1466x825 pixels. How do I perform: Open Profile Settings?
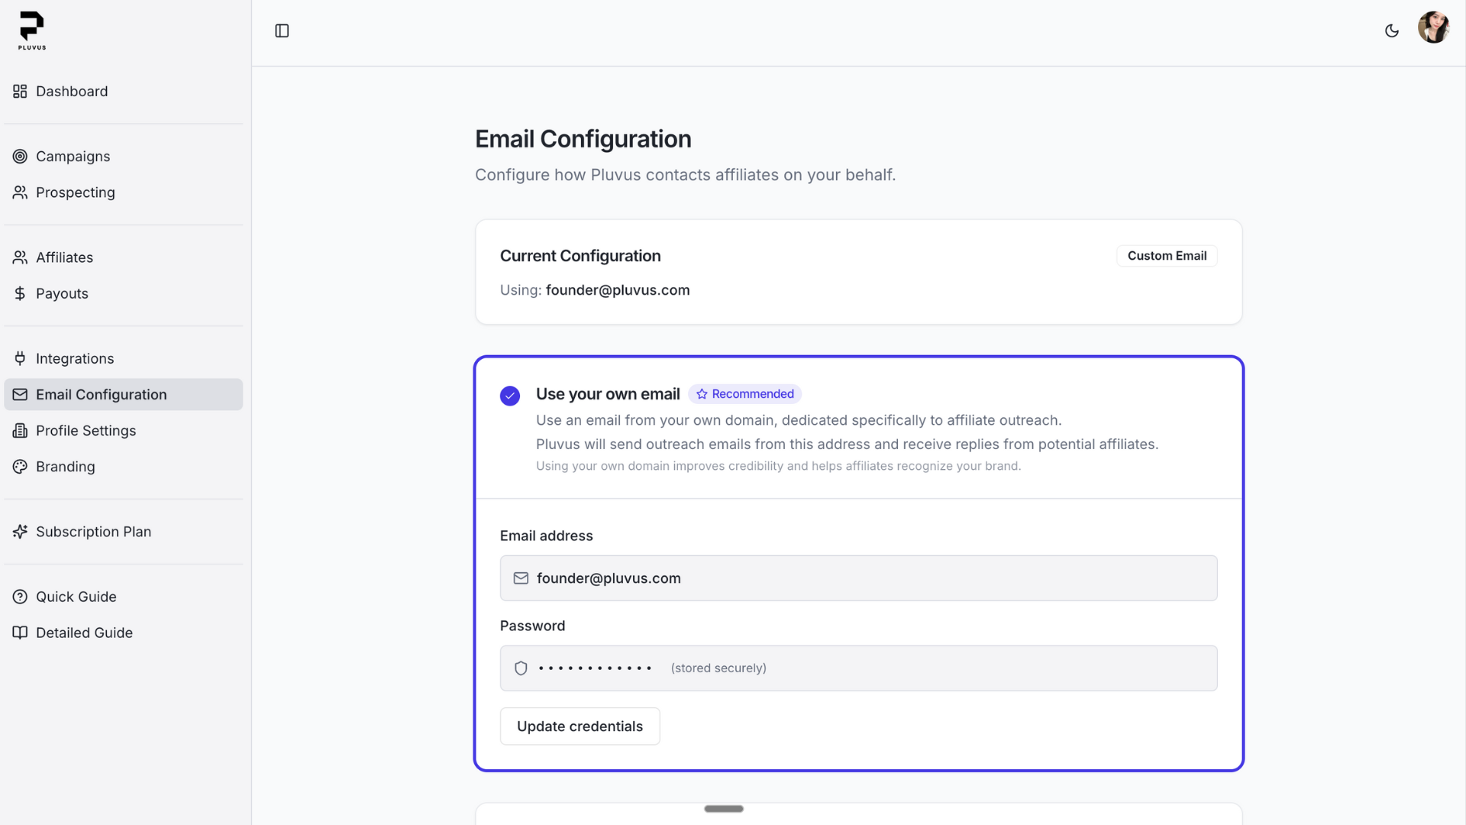click(124, 431)
